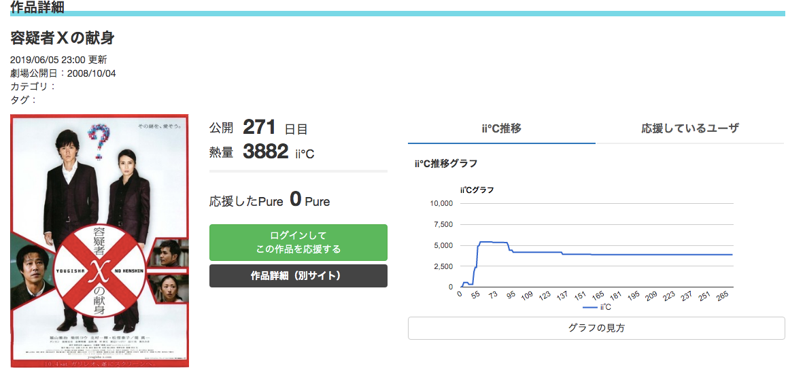Click the 2,500 y-axis label

coord(444,266)
